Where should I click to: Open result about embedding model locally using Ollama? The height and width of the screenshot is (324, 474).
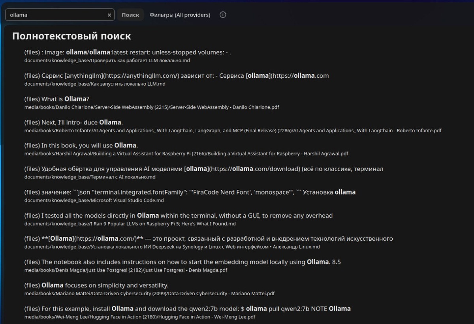(185, 262)
